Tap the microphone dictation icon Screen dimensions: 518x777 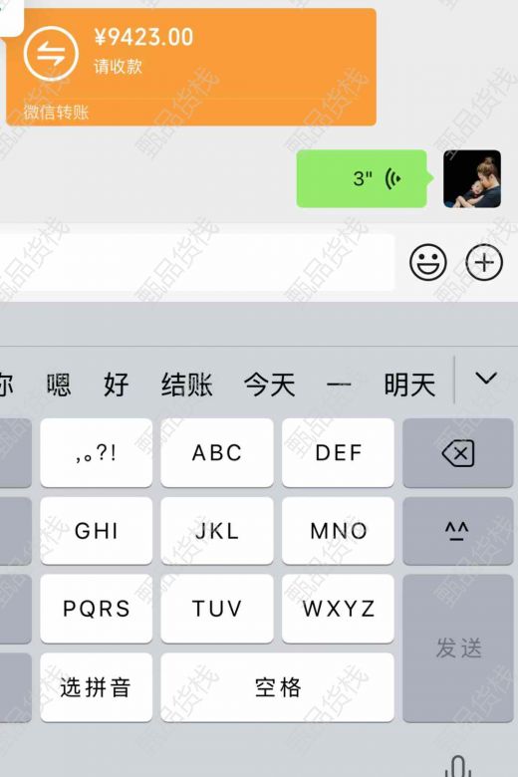click(x=457, y=767)
